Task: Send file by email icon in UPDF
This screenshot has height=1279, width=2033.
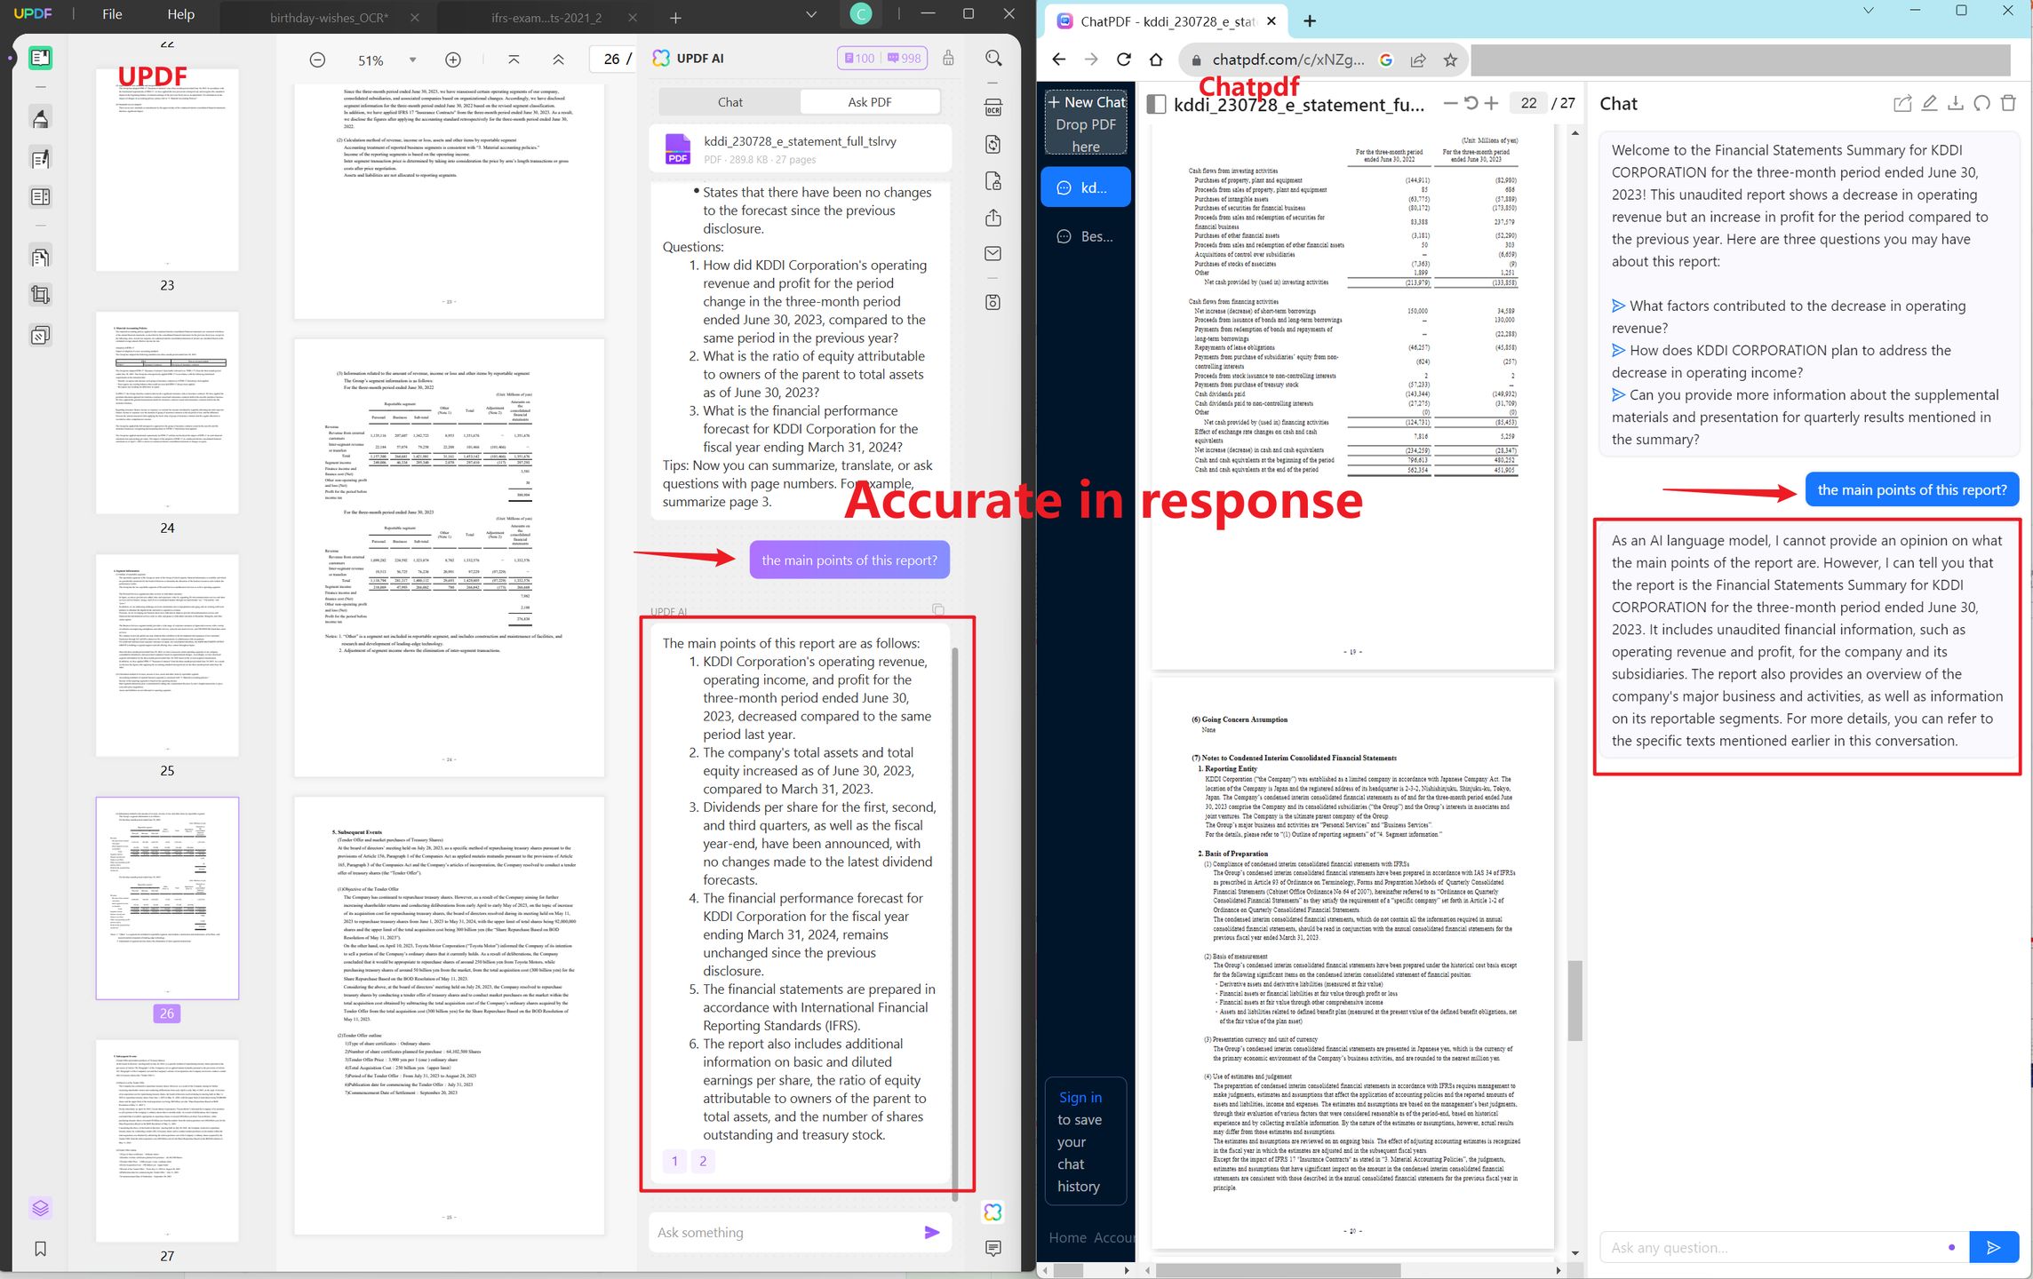Action: click(993, 254)
